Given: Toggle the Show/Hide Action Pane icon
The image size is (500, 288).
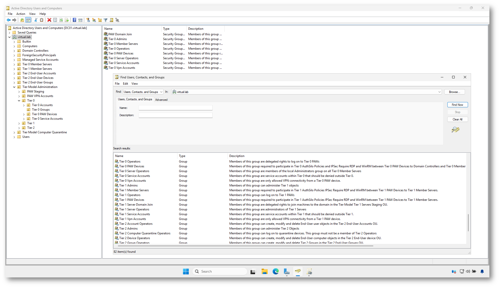Looking at the screenshot, I should click(x=80, y=20).
